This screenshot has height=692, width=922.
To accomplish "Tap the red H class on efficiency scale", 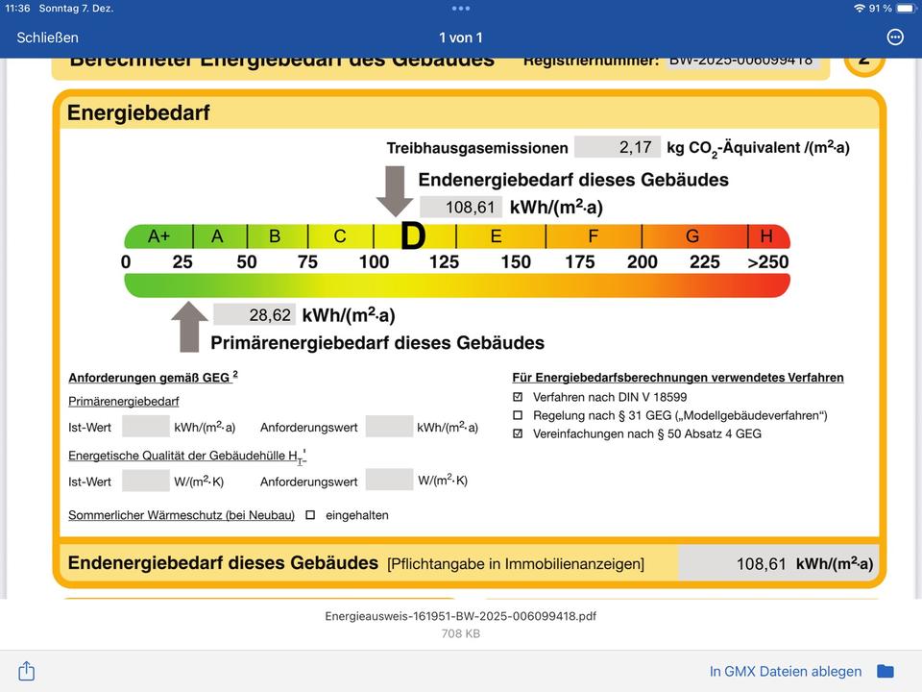I will point(767,236).
